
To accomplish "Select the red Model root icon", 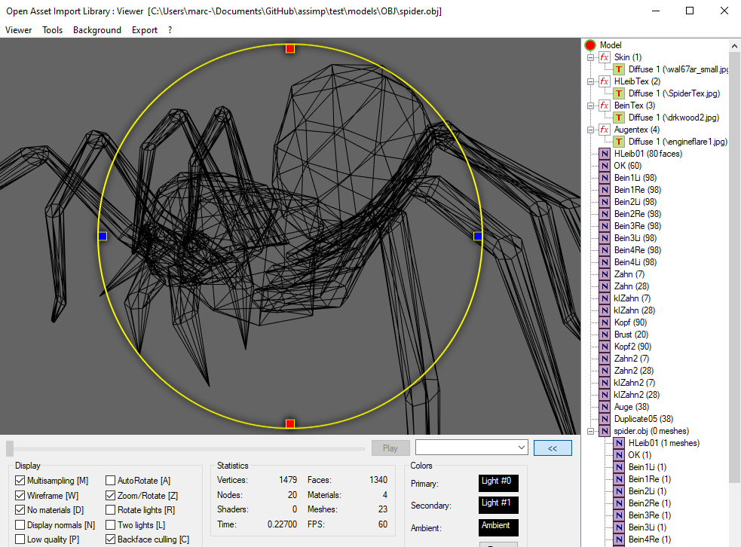I will coord(590,44).
